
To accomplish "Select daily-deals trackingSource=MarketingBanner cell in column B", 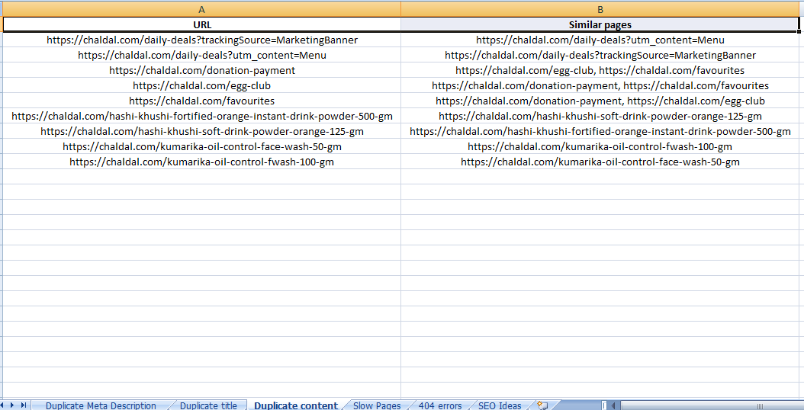I will [x=600, y=56].
